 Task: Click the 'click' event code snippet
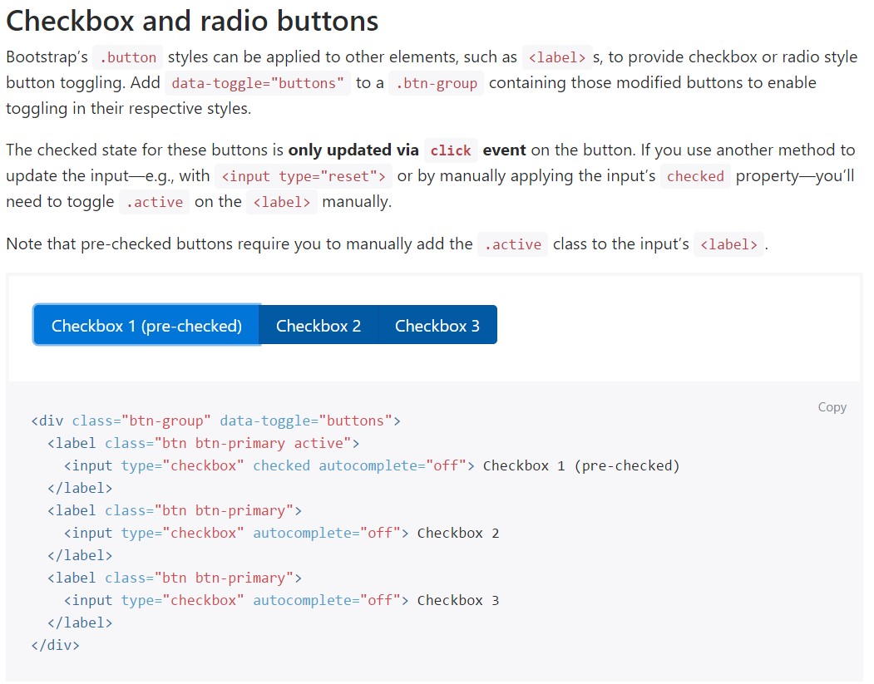(x=451, y=150)
